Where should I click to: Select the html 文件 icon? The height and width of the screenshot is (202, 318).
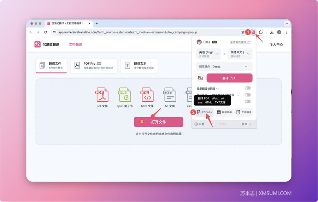pos(147,95)
